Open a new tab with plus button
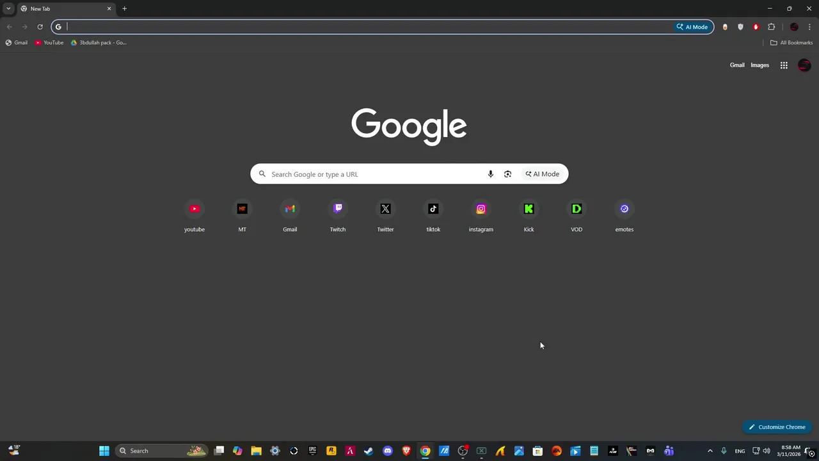Viewport: 819px width, 461px height. [x=124, y=8]
